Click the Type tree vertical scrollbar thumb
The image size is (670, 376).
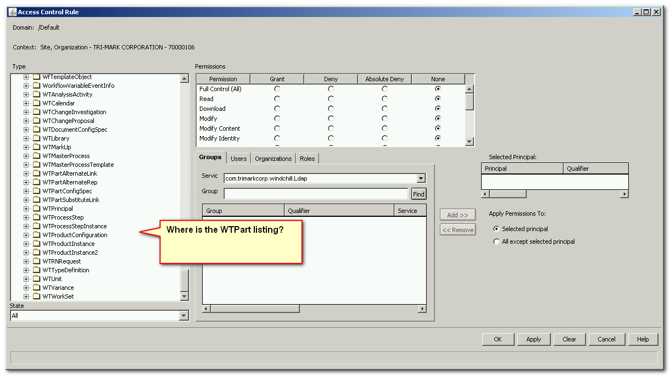pyautogui.click(x=185, y=280)
